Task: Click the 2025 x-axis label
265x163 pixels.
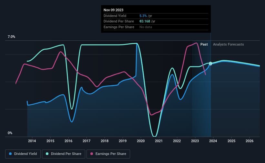Action: coord(231,141)
